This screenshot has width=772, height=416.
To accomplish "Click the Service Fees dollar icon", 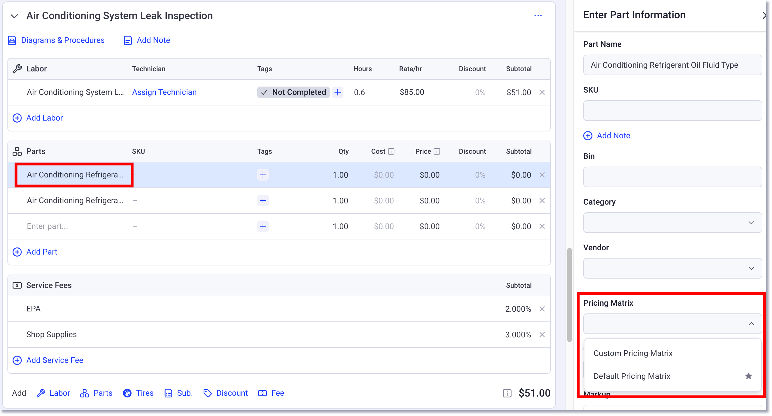I will coord(17,285).
